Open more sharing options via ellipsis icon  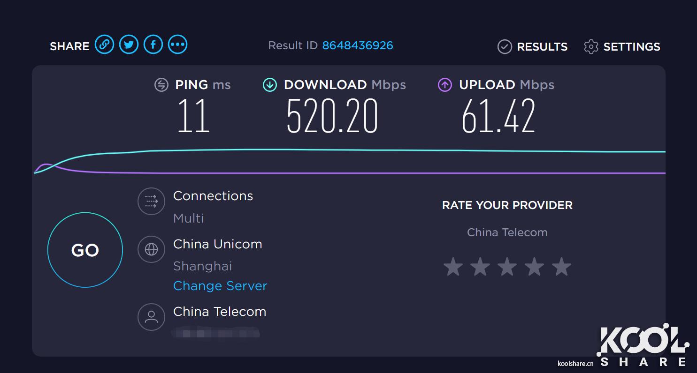[x=177, y=44]
